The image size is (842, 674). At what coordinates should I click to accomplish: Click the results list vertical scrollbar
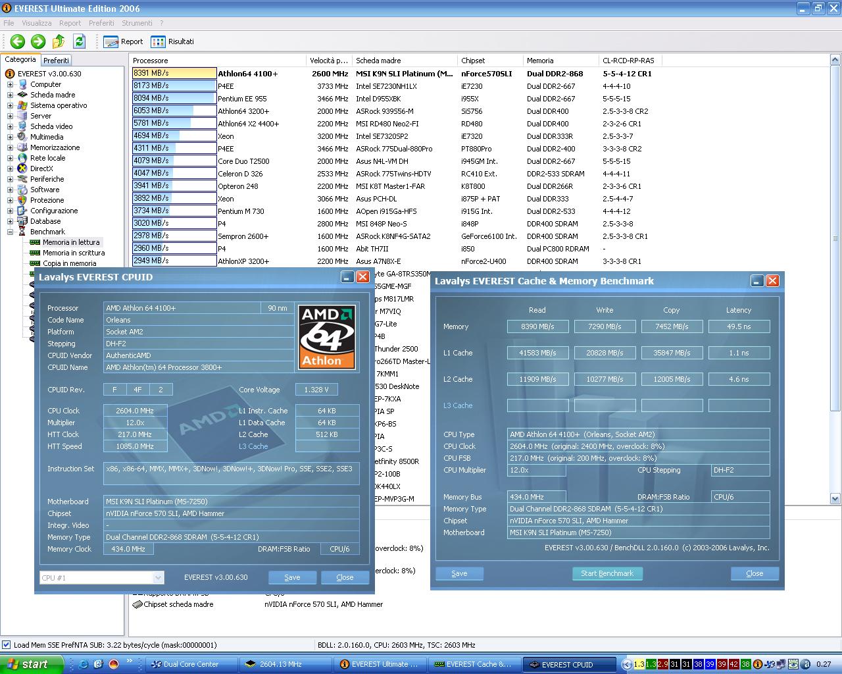(x=835, y=280)
